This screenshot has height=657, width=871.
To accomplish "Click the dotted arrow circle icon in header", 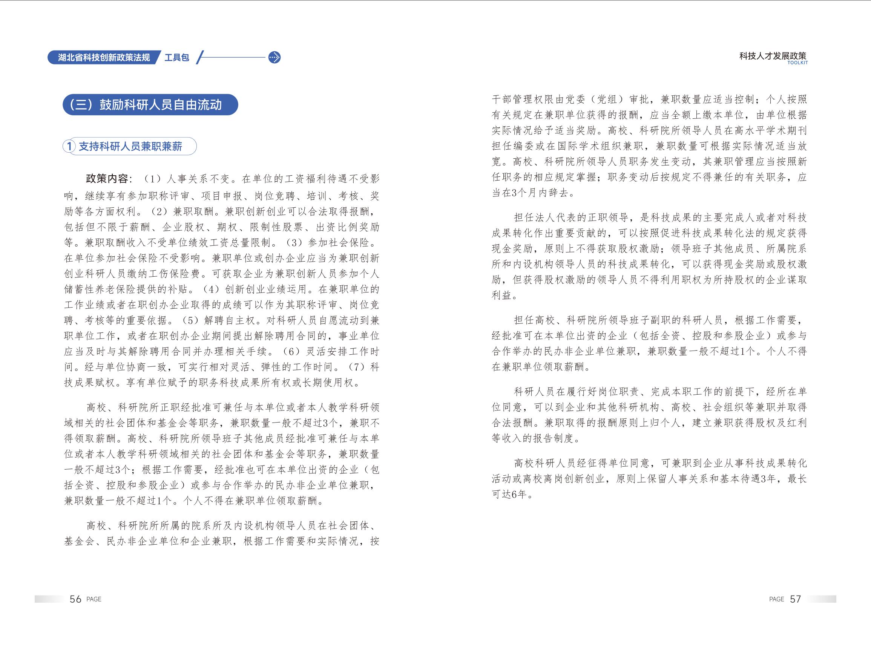I will pos(274,57).
